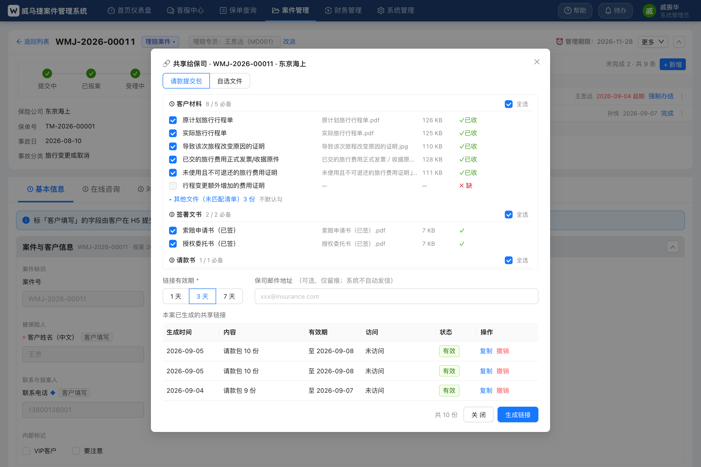Click the W app logo
701x467 pixels.
coord(14,11)
